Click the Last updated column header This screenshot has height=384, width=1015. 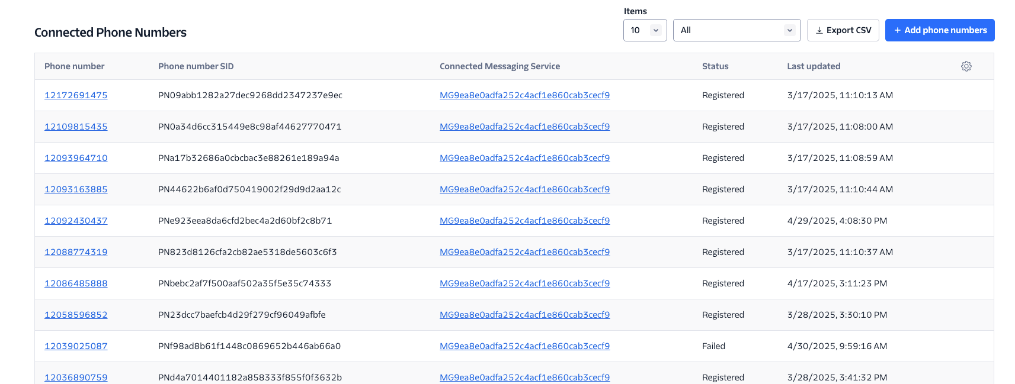pyautogui.click(x=813, y=66)
